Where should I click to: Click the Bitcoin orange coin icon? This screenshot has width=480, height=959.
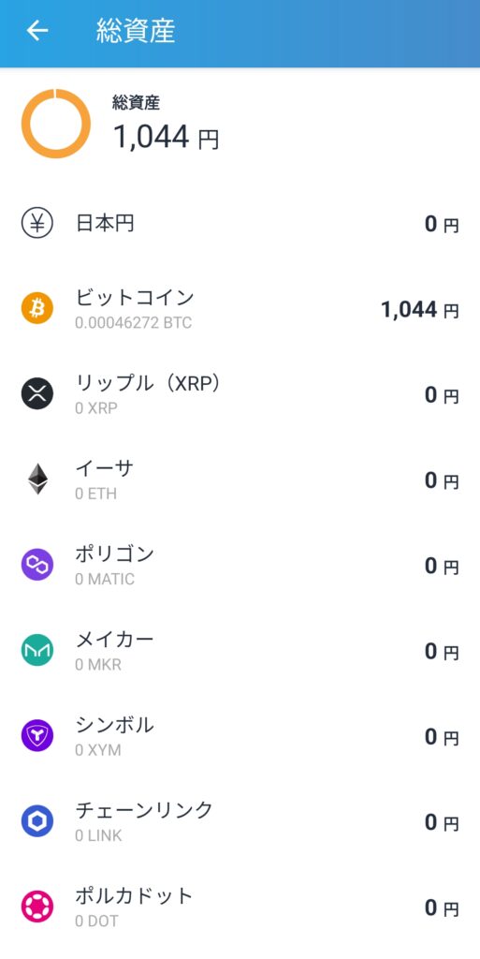click(37, 307)
